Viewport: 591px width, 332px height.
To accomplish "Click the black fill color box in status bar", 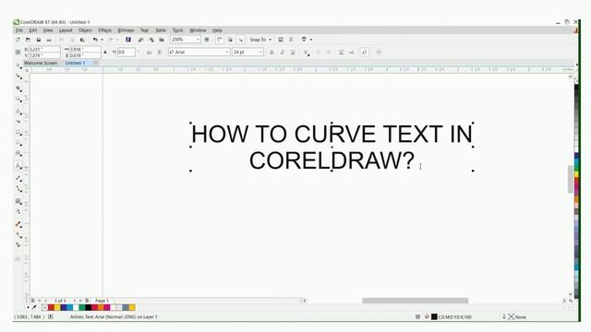I will click(434, 317).
